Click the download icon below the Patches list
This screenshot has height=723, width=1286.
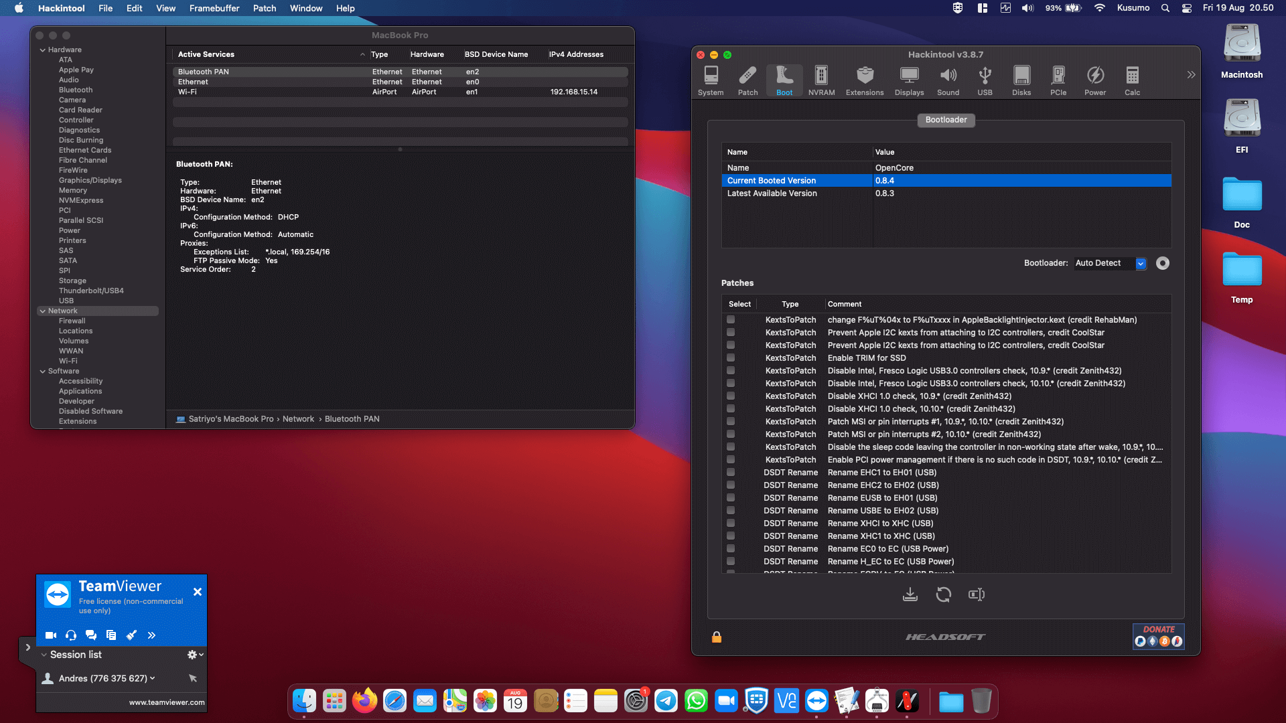tap(910, 594)
